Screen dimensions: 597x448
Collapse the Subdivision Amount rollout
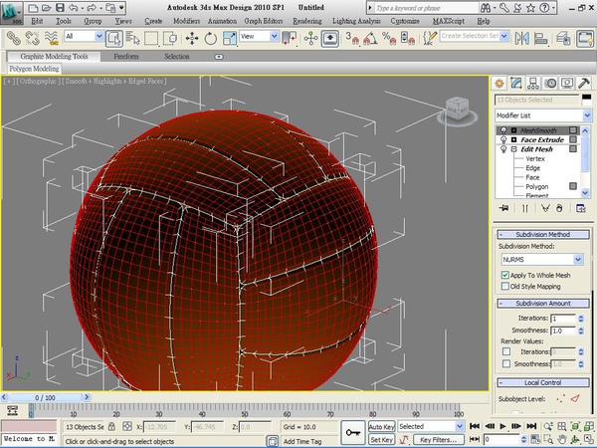tap(543, 304)
